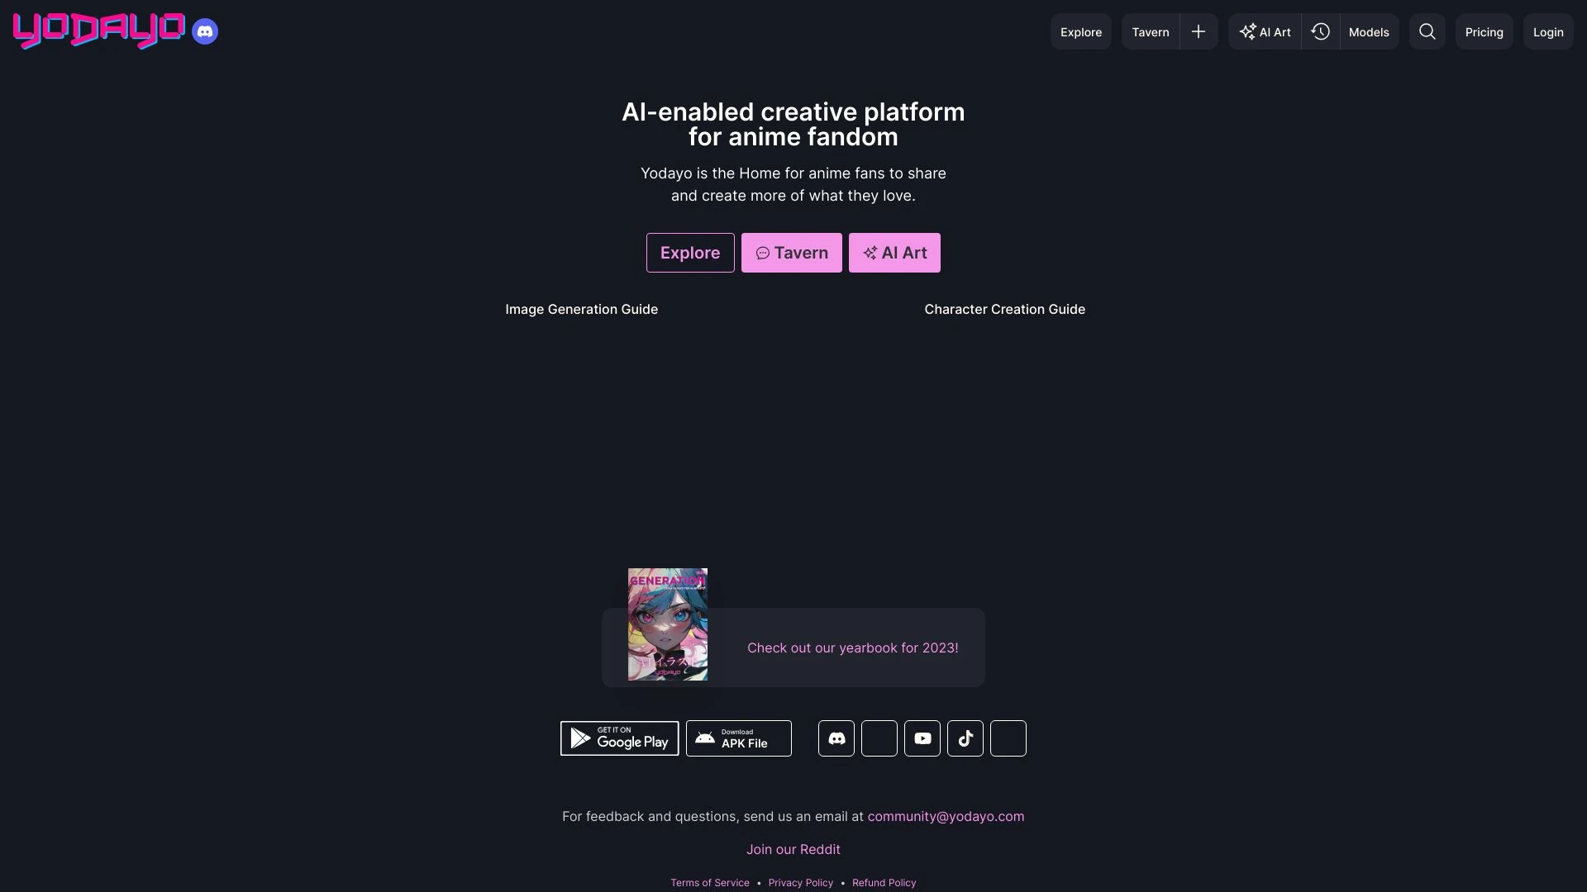Click the search magnifier icon
Viewport: 1587px width, 892px height.
1427,31
